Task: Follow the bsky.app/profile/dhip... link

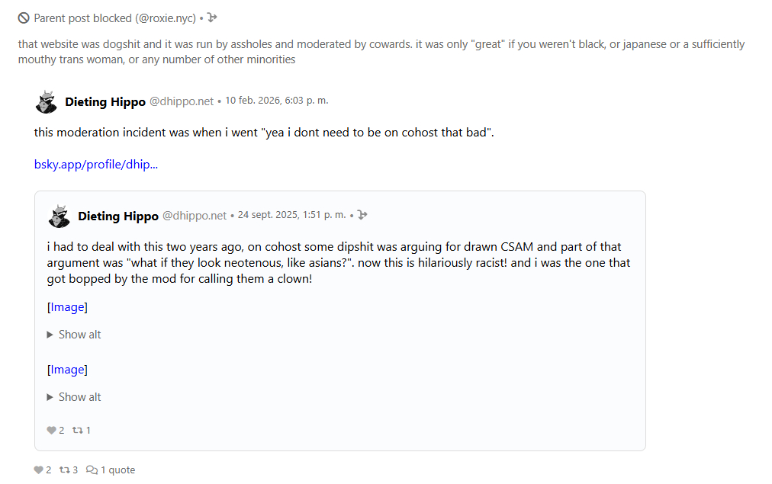Action: 96,164
